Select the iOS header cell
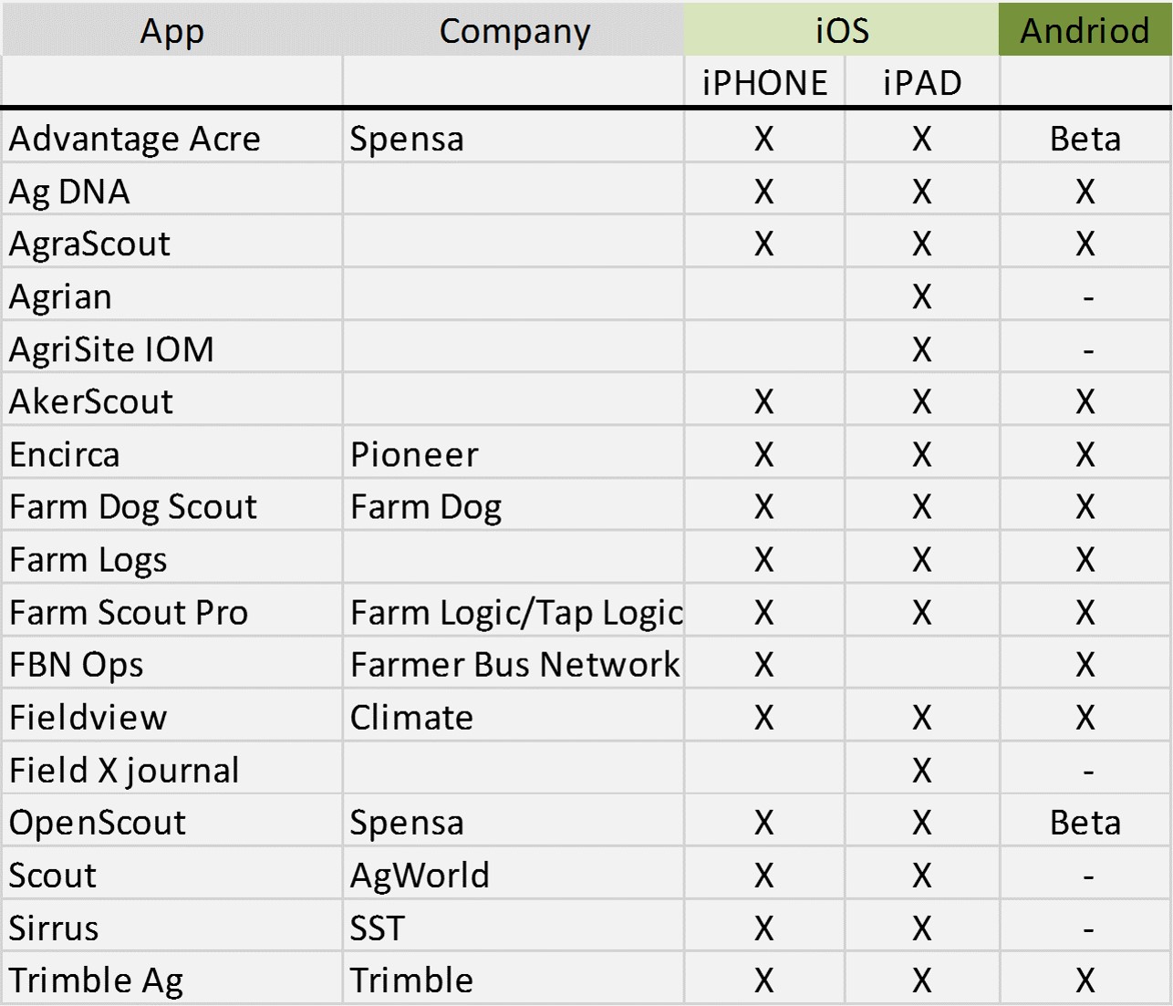This screenshot has width=1173, height=1006. [x=841, y=30]
